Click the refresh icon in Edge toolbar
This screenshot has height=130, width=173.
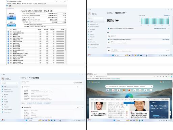coord(91,77)
